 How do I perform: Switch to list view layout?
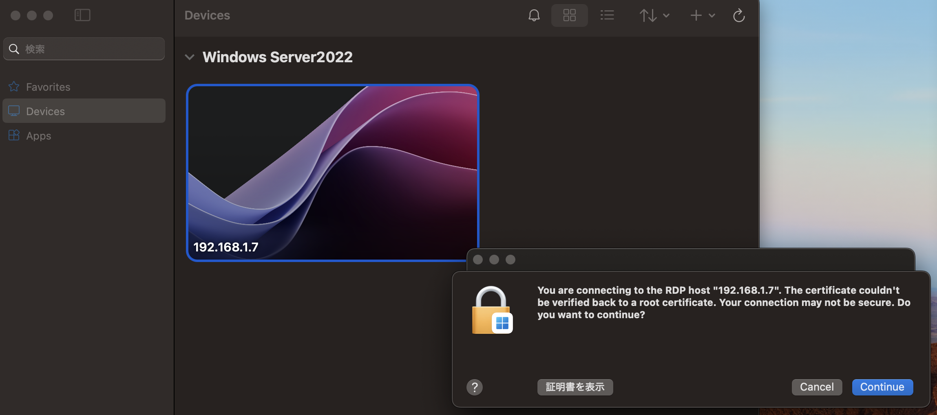coord(607,15)
